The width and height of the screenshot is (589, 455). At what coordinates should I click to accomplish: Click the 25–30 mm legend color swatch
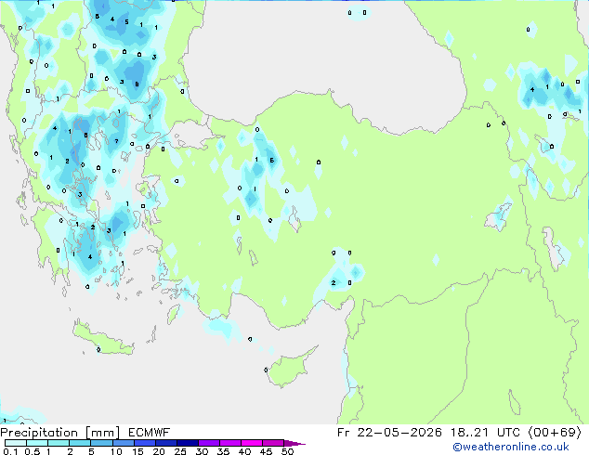click(x=187, y=443)
